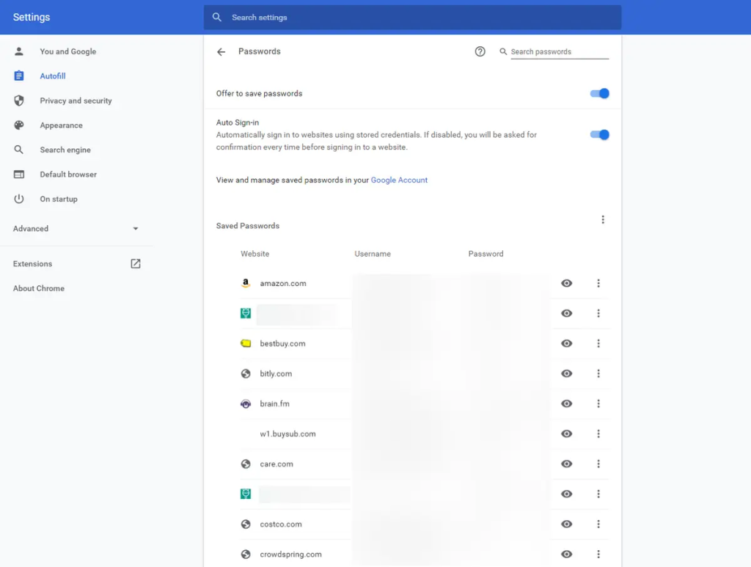Open more actions for care.com entry
The image size is (751, 567).
coord(598,464)
